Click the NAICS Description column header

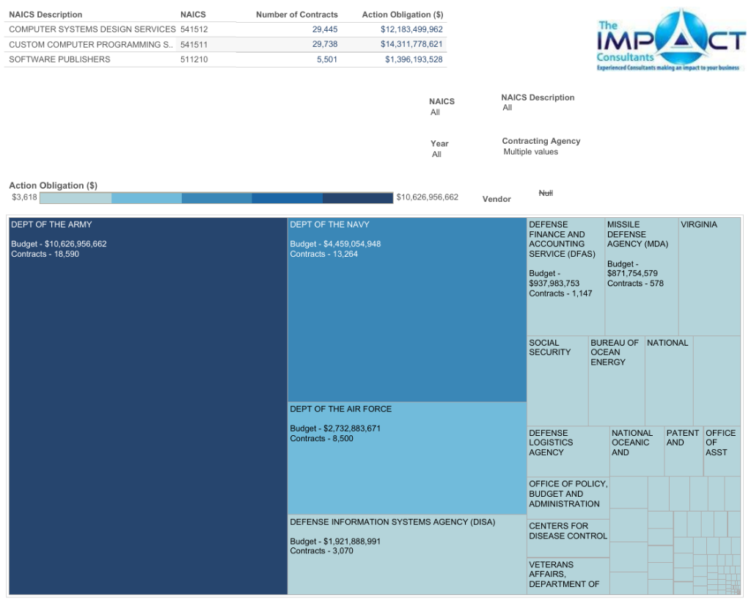[x=45, y=15]
